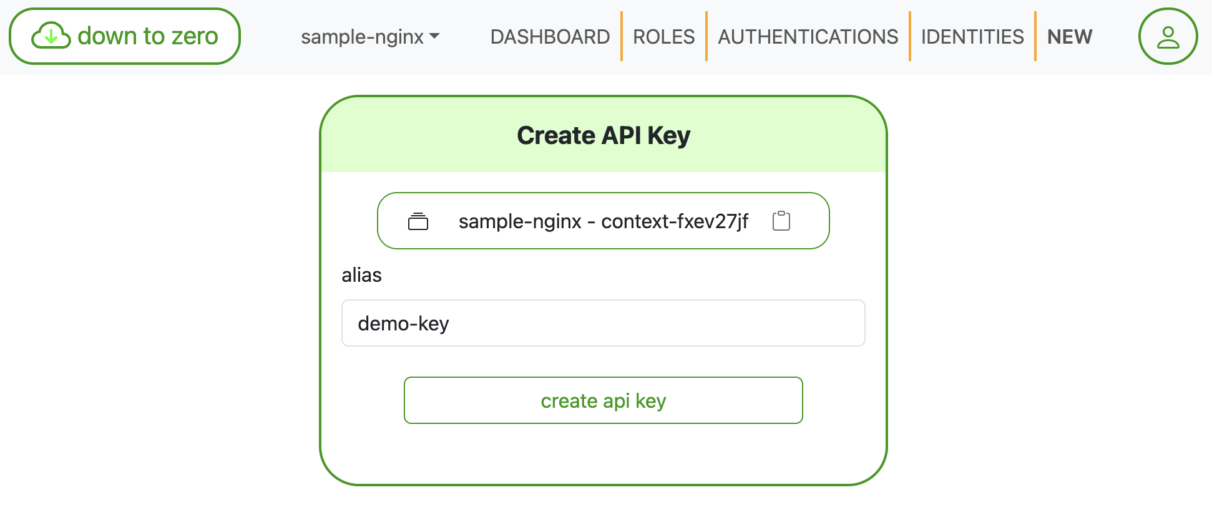Image resolution: width=1212 pixels, height=510 pixels.
Task: Click the 'down to zero' home text
Action: [x=148, y=36]
